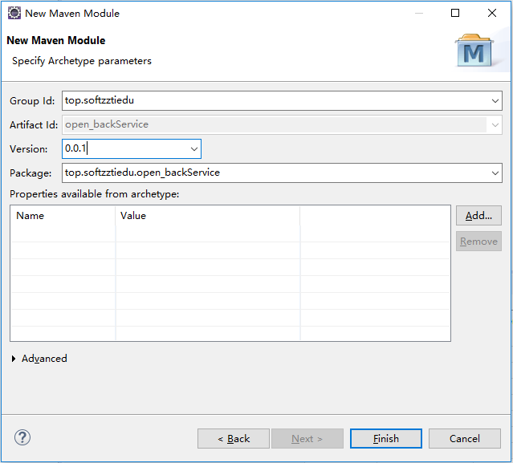Maximize the New Maven Module dialog

[455, 13]
